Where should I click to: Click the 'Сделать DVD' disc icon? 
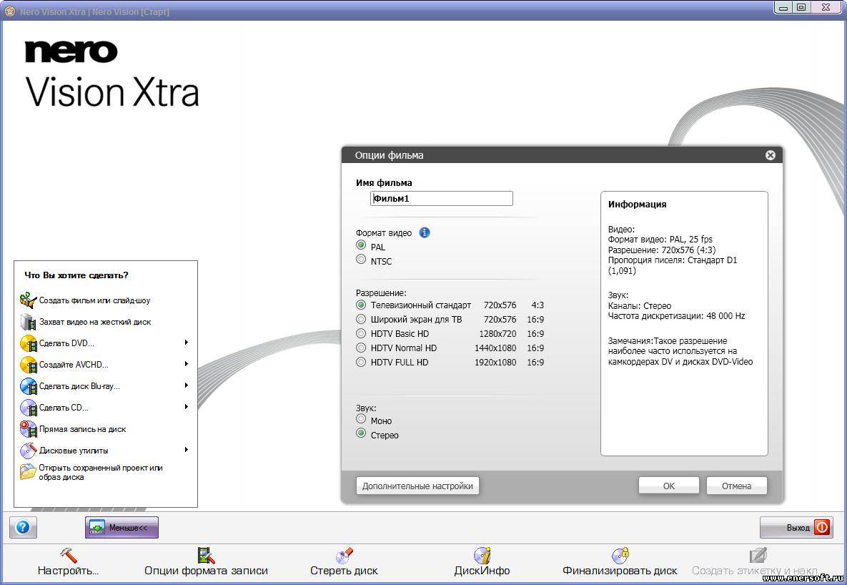[x=28, y=343]
